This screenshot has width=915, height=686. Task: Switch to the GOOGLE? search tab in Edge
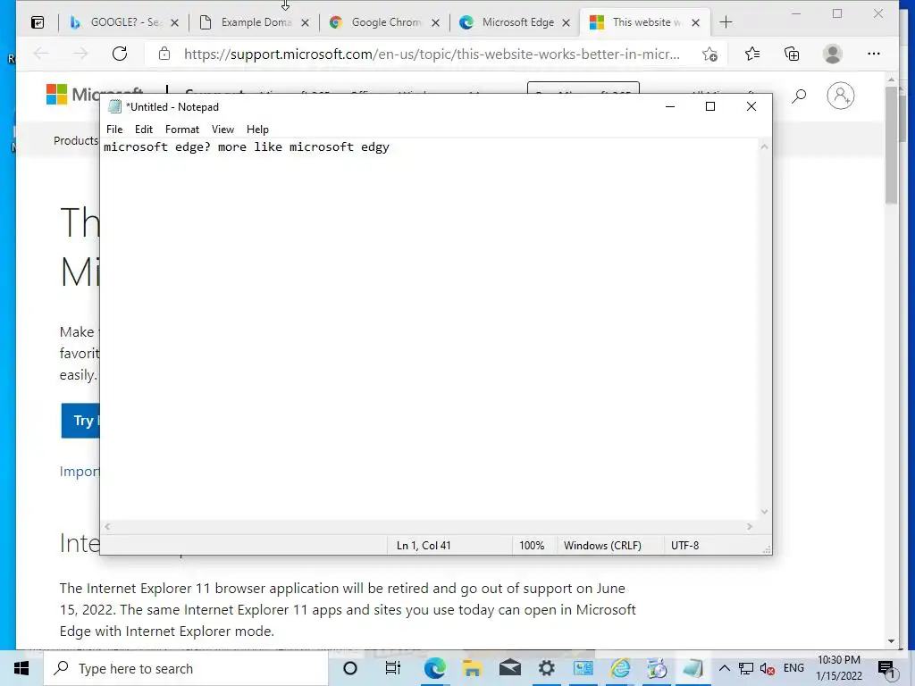click(x=124, y=22)
